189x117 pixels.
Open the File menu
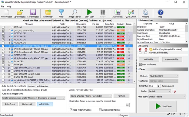(x=2, y=6)
